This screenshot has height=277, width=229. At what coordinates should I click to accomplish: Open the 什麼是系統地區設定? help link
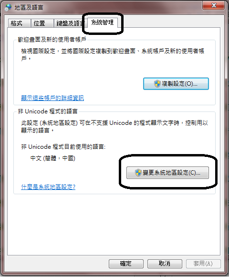coord(48,187)
